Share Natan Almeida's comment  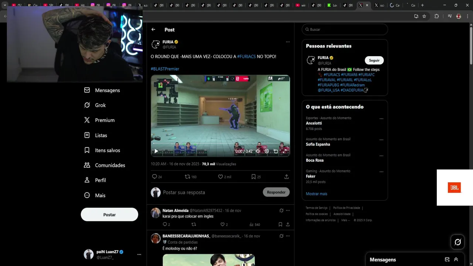(x=287, y=224)
